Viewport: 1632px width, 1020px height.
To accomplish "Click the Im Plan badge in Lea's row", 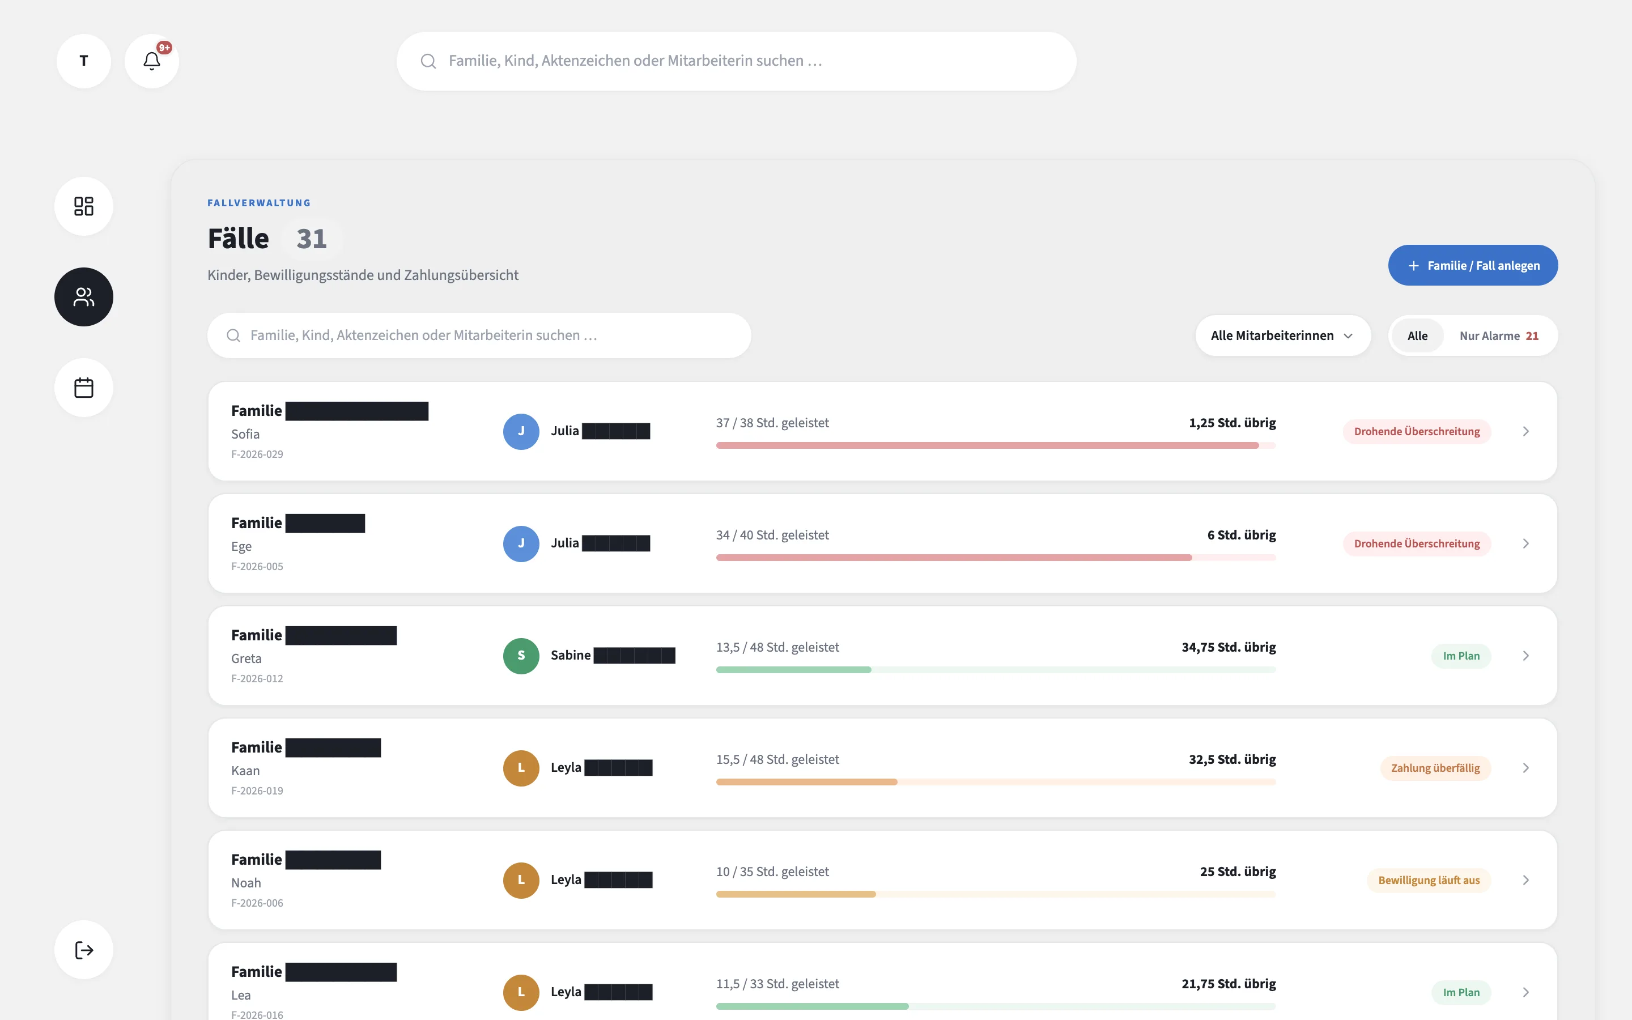I will coord(1461,992).
